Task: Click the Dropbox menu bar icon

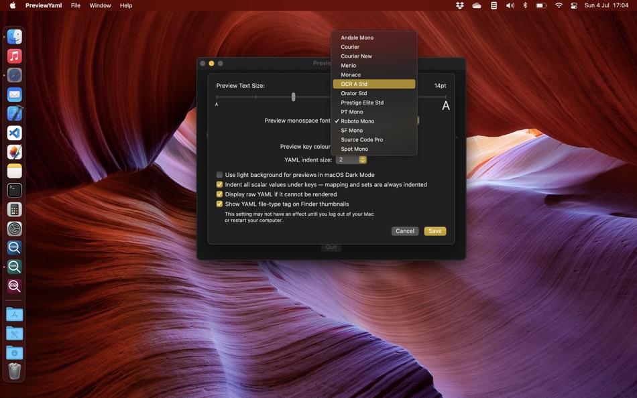Action: [x=460, y=5]
